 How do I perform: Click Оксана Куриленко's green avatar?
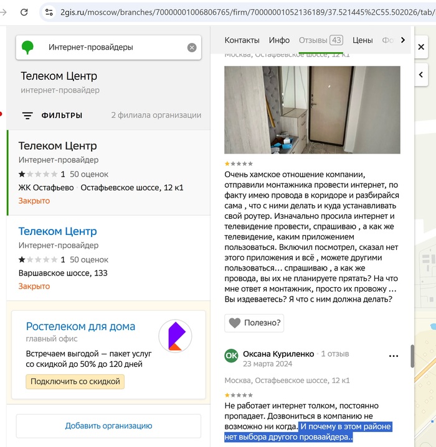(231, 356)
